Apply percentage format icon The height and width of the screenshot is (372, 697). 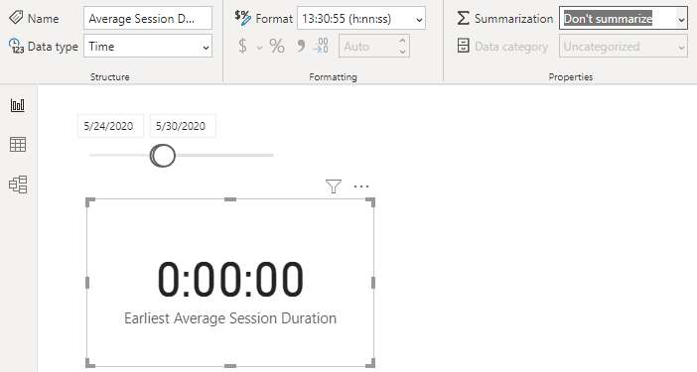277,46
